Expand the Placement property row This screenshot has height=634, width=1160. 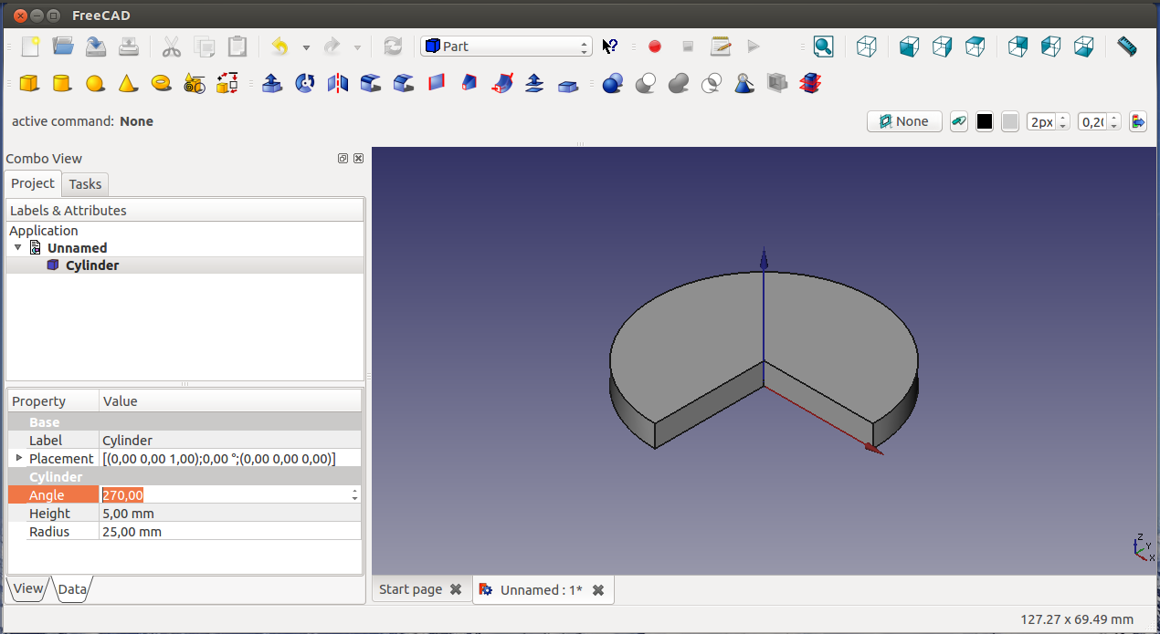click(x=19, y=458)
